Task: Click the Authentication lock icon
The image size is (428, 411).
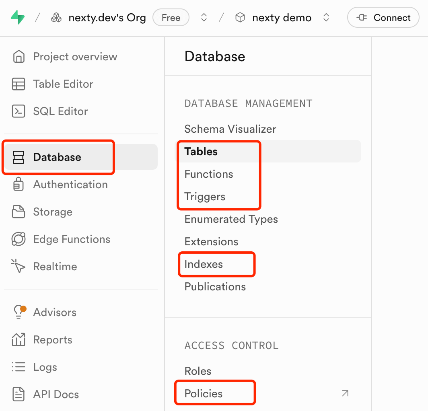Action: click(19, 184)
